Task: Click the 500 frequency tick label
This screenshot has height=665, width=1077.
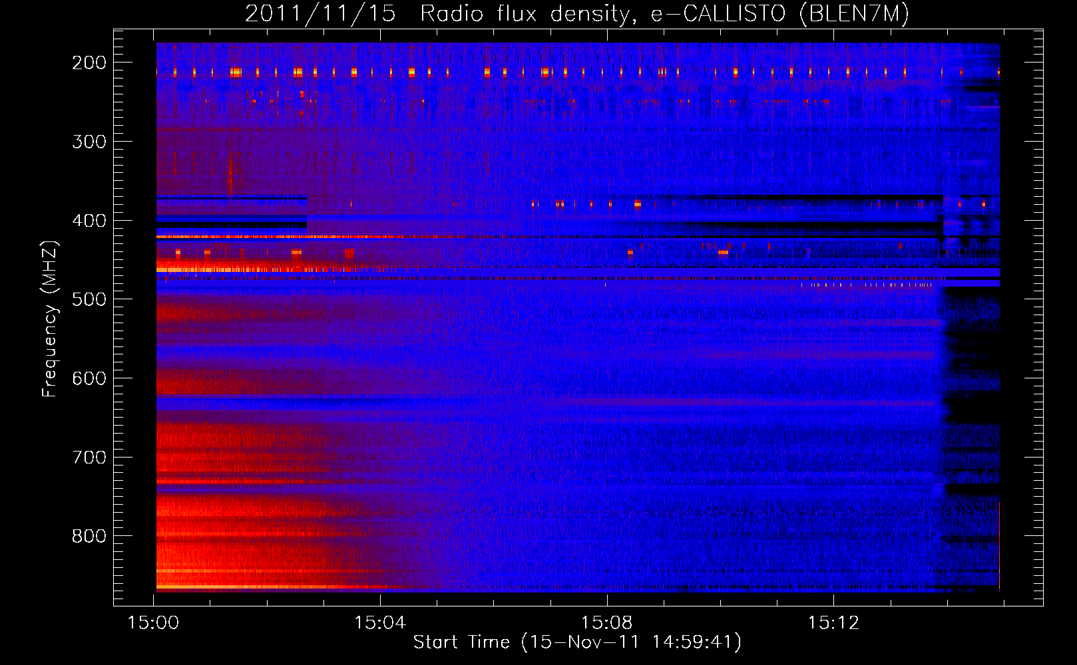Action: pyautogui.click(x=89, y=299)
